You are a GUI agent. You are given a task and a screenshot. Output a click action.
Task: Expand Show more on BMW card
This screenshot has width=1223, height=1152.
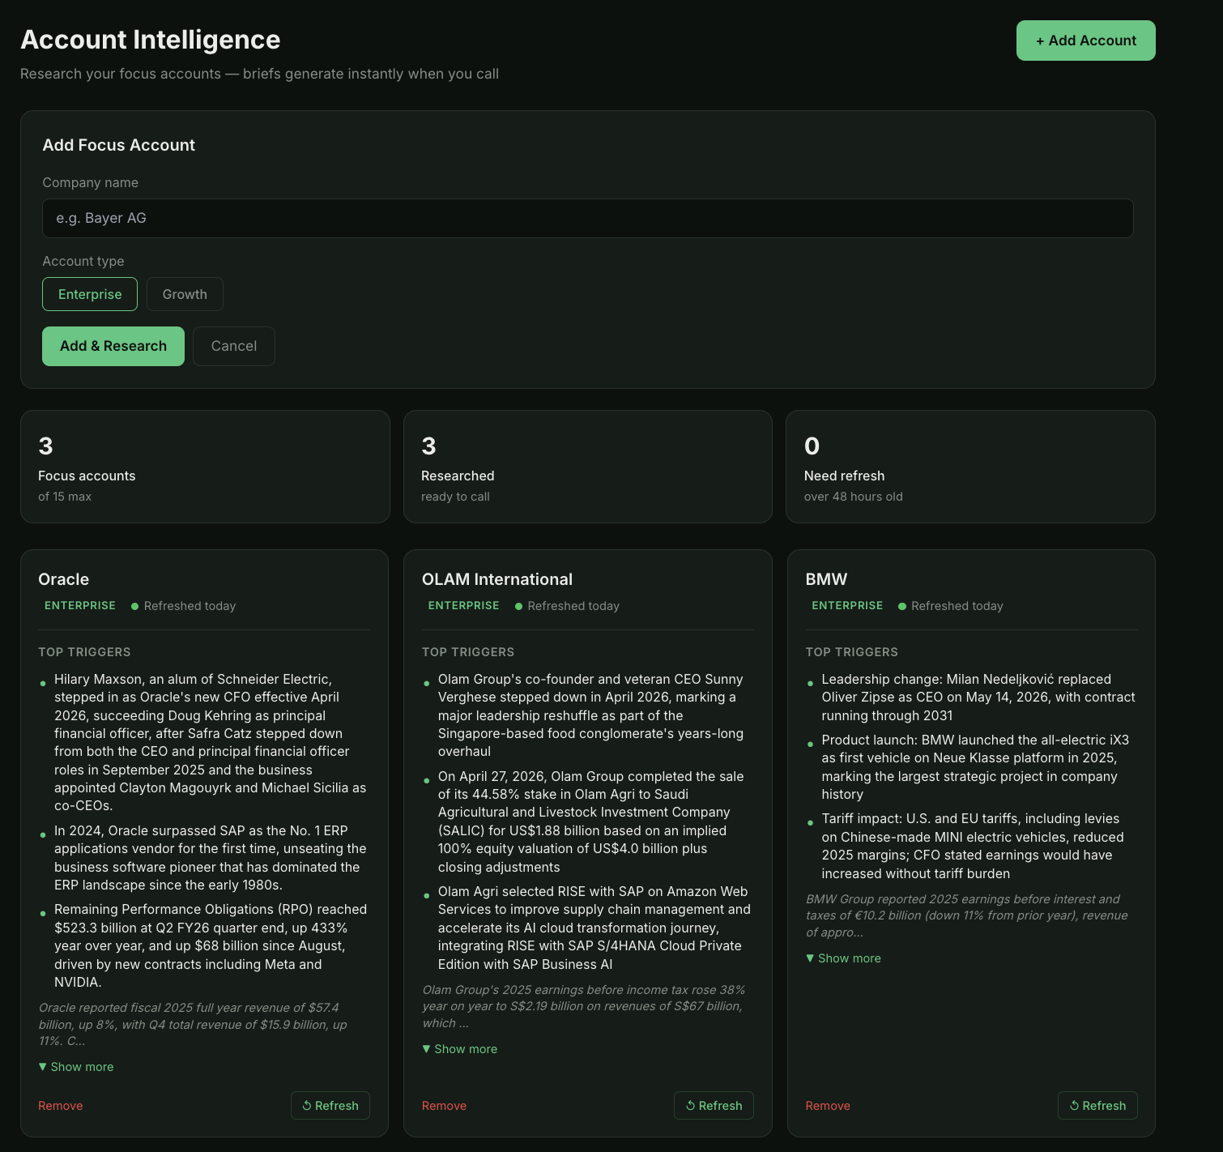(843, 958)
